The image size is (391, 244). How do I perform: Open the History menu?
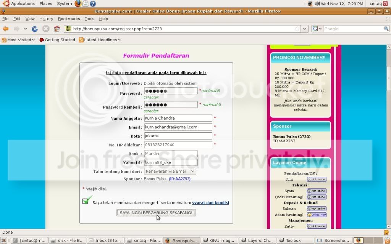[46, 19]
